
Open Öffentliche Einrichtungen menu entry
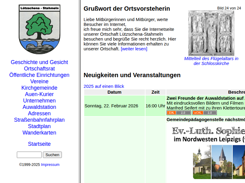[x=39, y=75]
